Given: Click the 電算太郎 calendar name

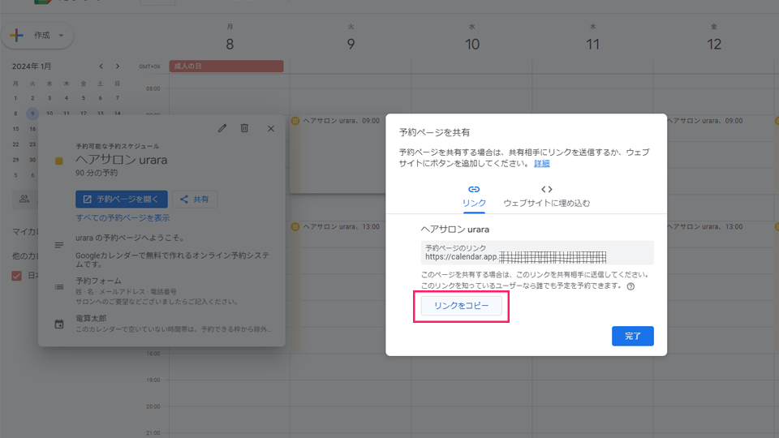Looking at the screenshot, I should click(91, 318).
